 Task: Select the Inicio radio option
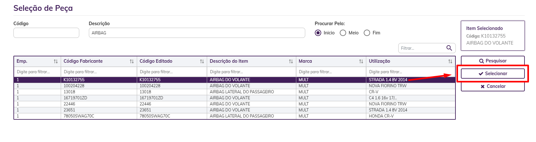coord(318,33)
